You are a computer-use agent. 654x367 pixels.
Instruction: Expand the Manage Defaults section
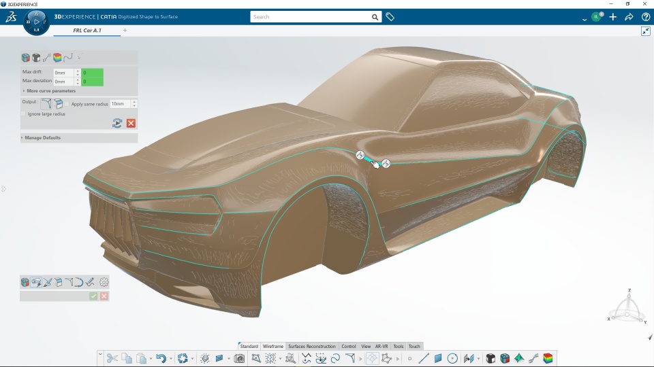(x=42, y=138)
